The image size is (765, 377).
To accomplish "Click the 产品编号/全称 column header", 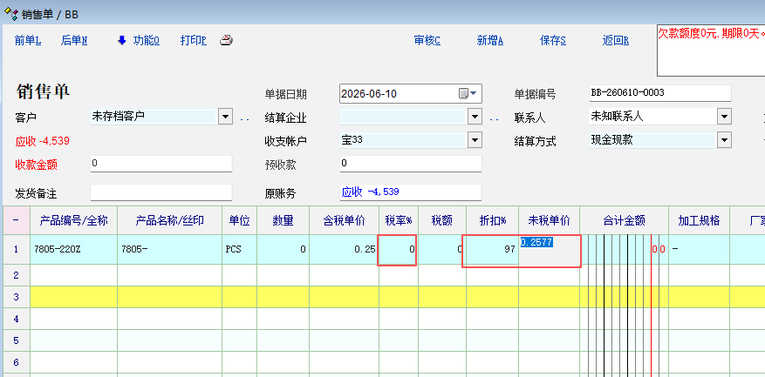I will [73, 220].
